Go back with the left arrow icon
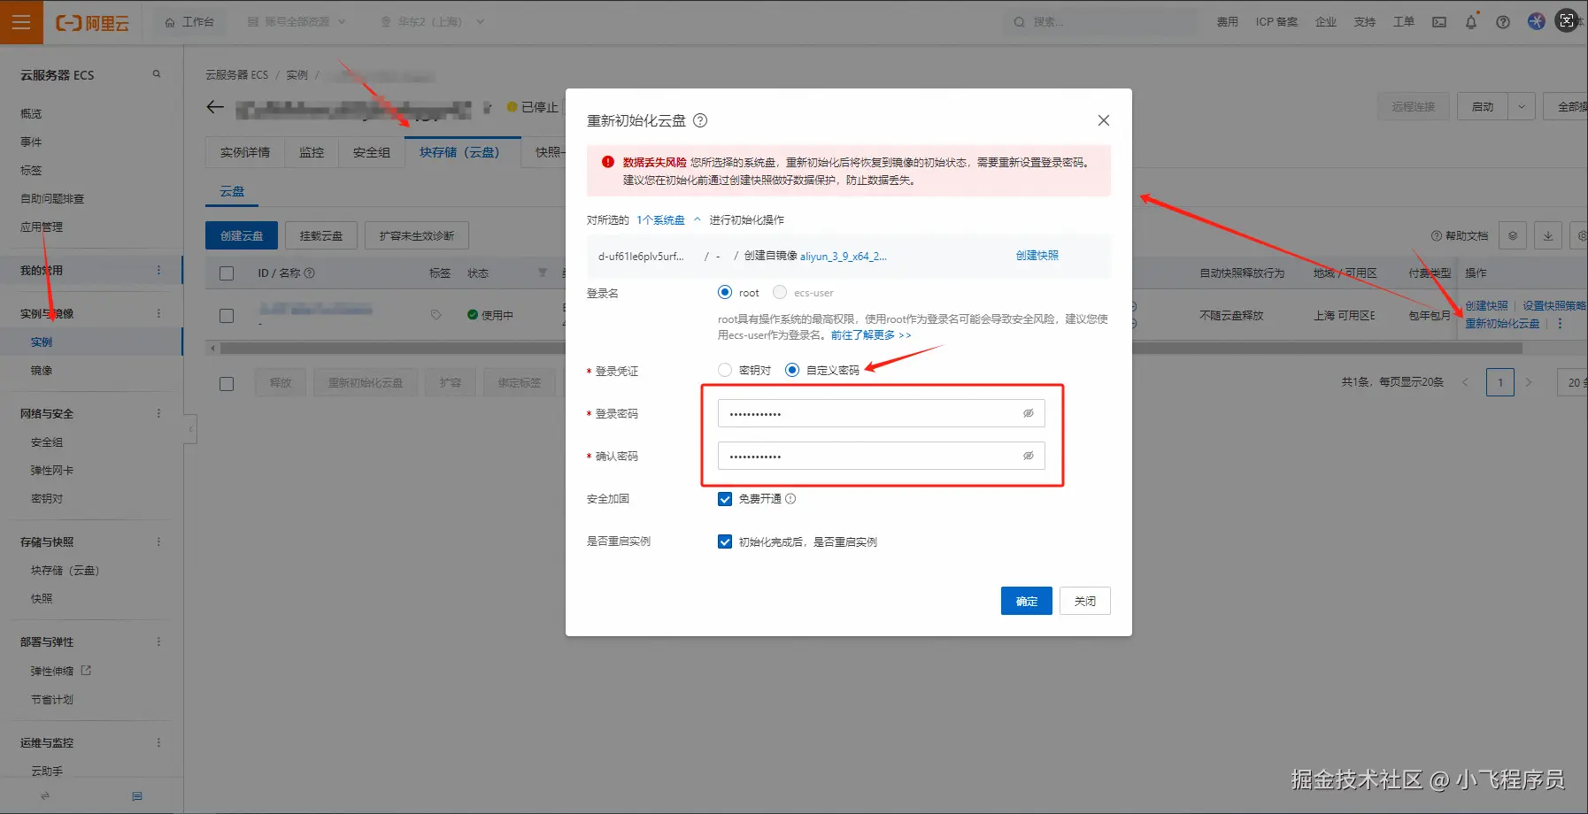Viewport: 1588px width, 814px height. pos(215,107)
